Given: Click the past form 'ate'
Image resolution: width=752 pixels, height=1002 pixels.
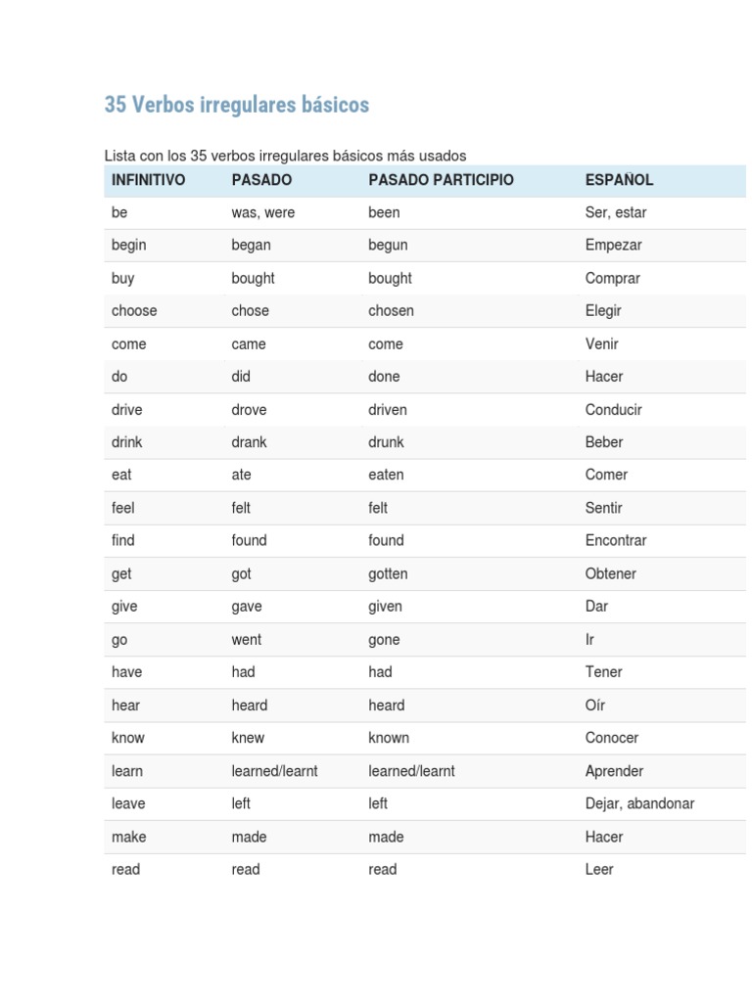Looking at the screenshot, I should click(x=241, y=475).
